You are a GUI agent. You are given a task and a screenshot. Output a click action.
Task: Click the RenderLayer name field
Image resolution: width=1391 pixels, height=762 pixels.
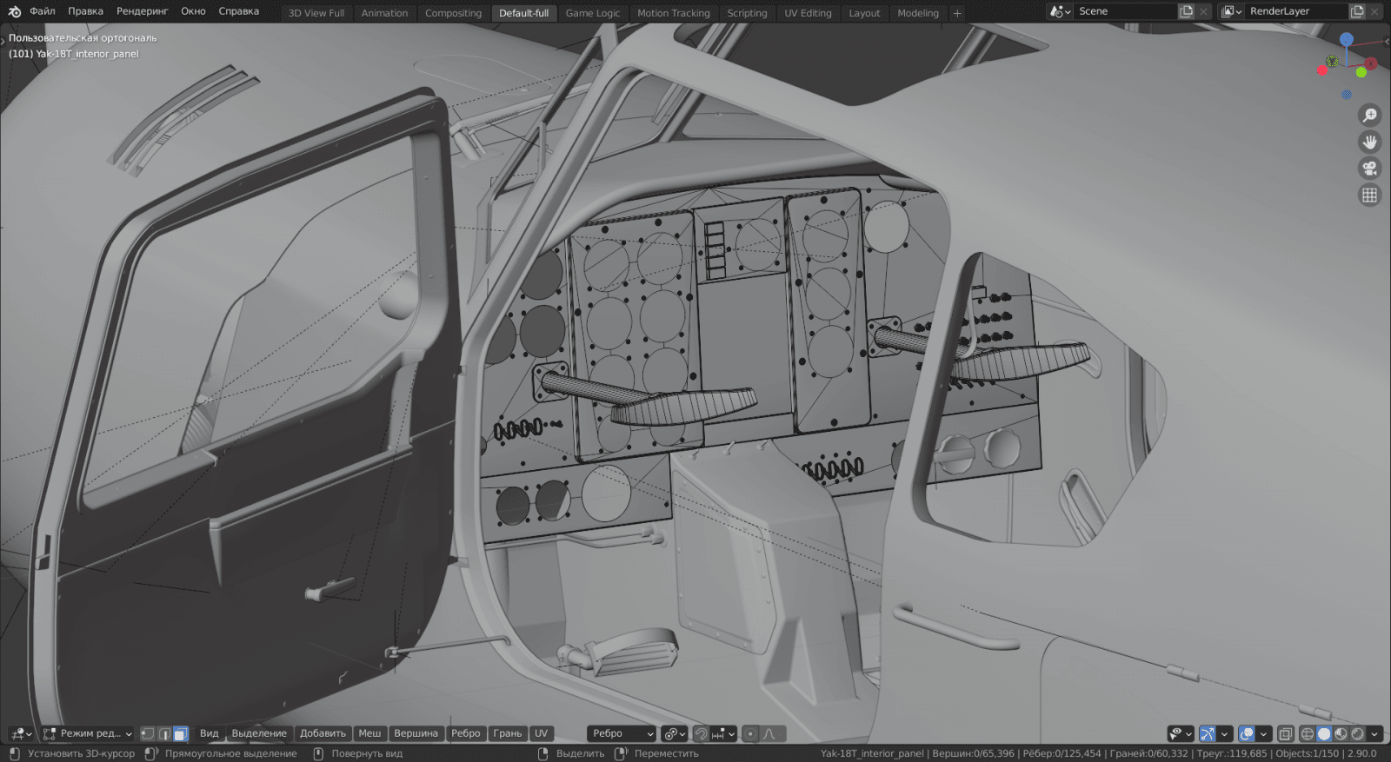(x=1296, y=11)
